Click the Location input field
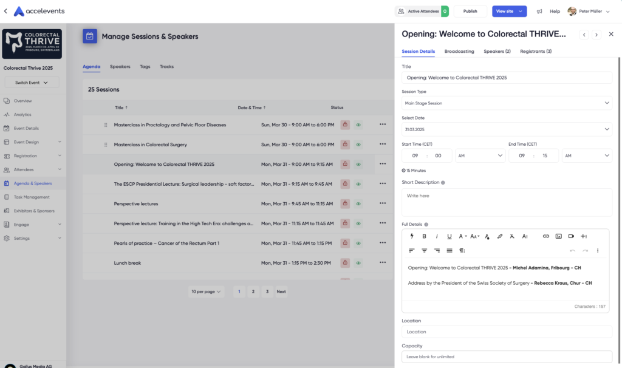The width and height of the screenshot is (622, 368). pos(507,332)
